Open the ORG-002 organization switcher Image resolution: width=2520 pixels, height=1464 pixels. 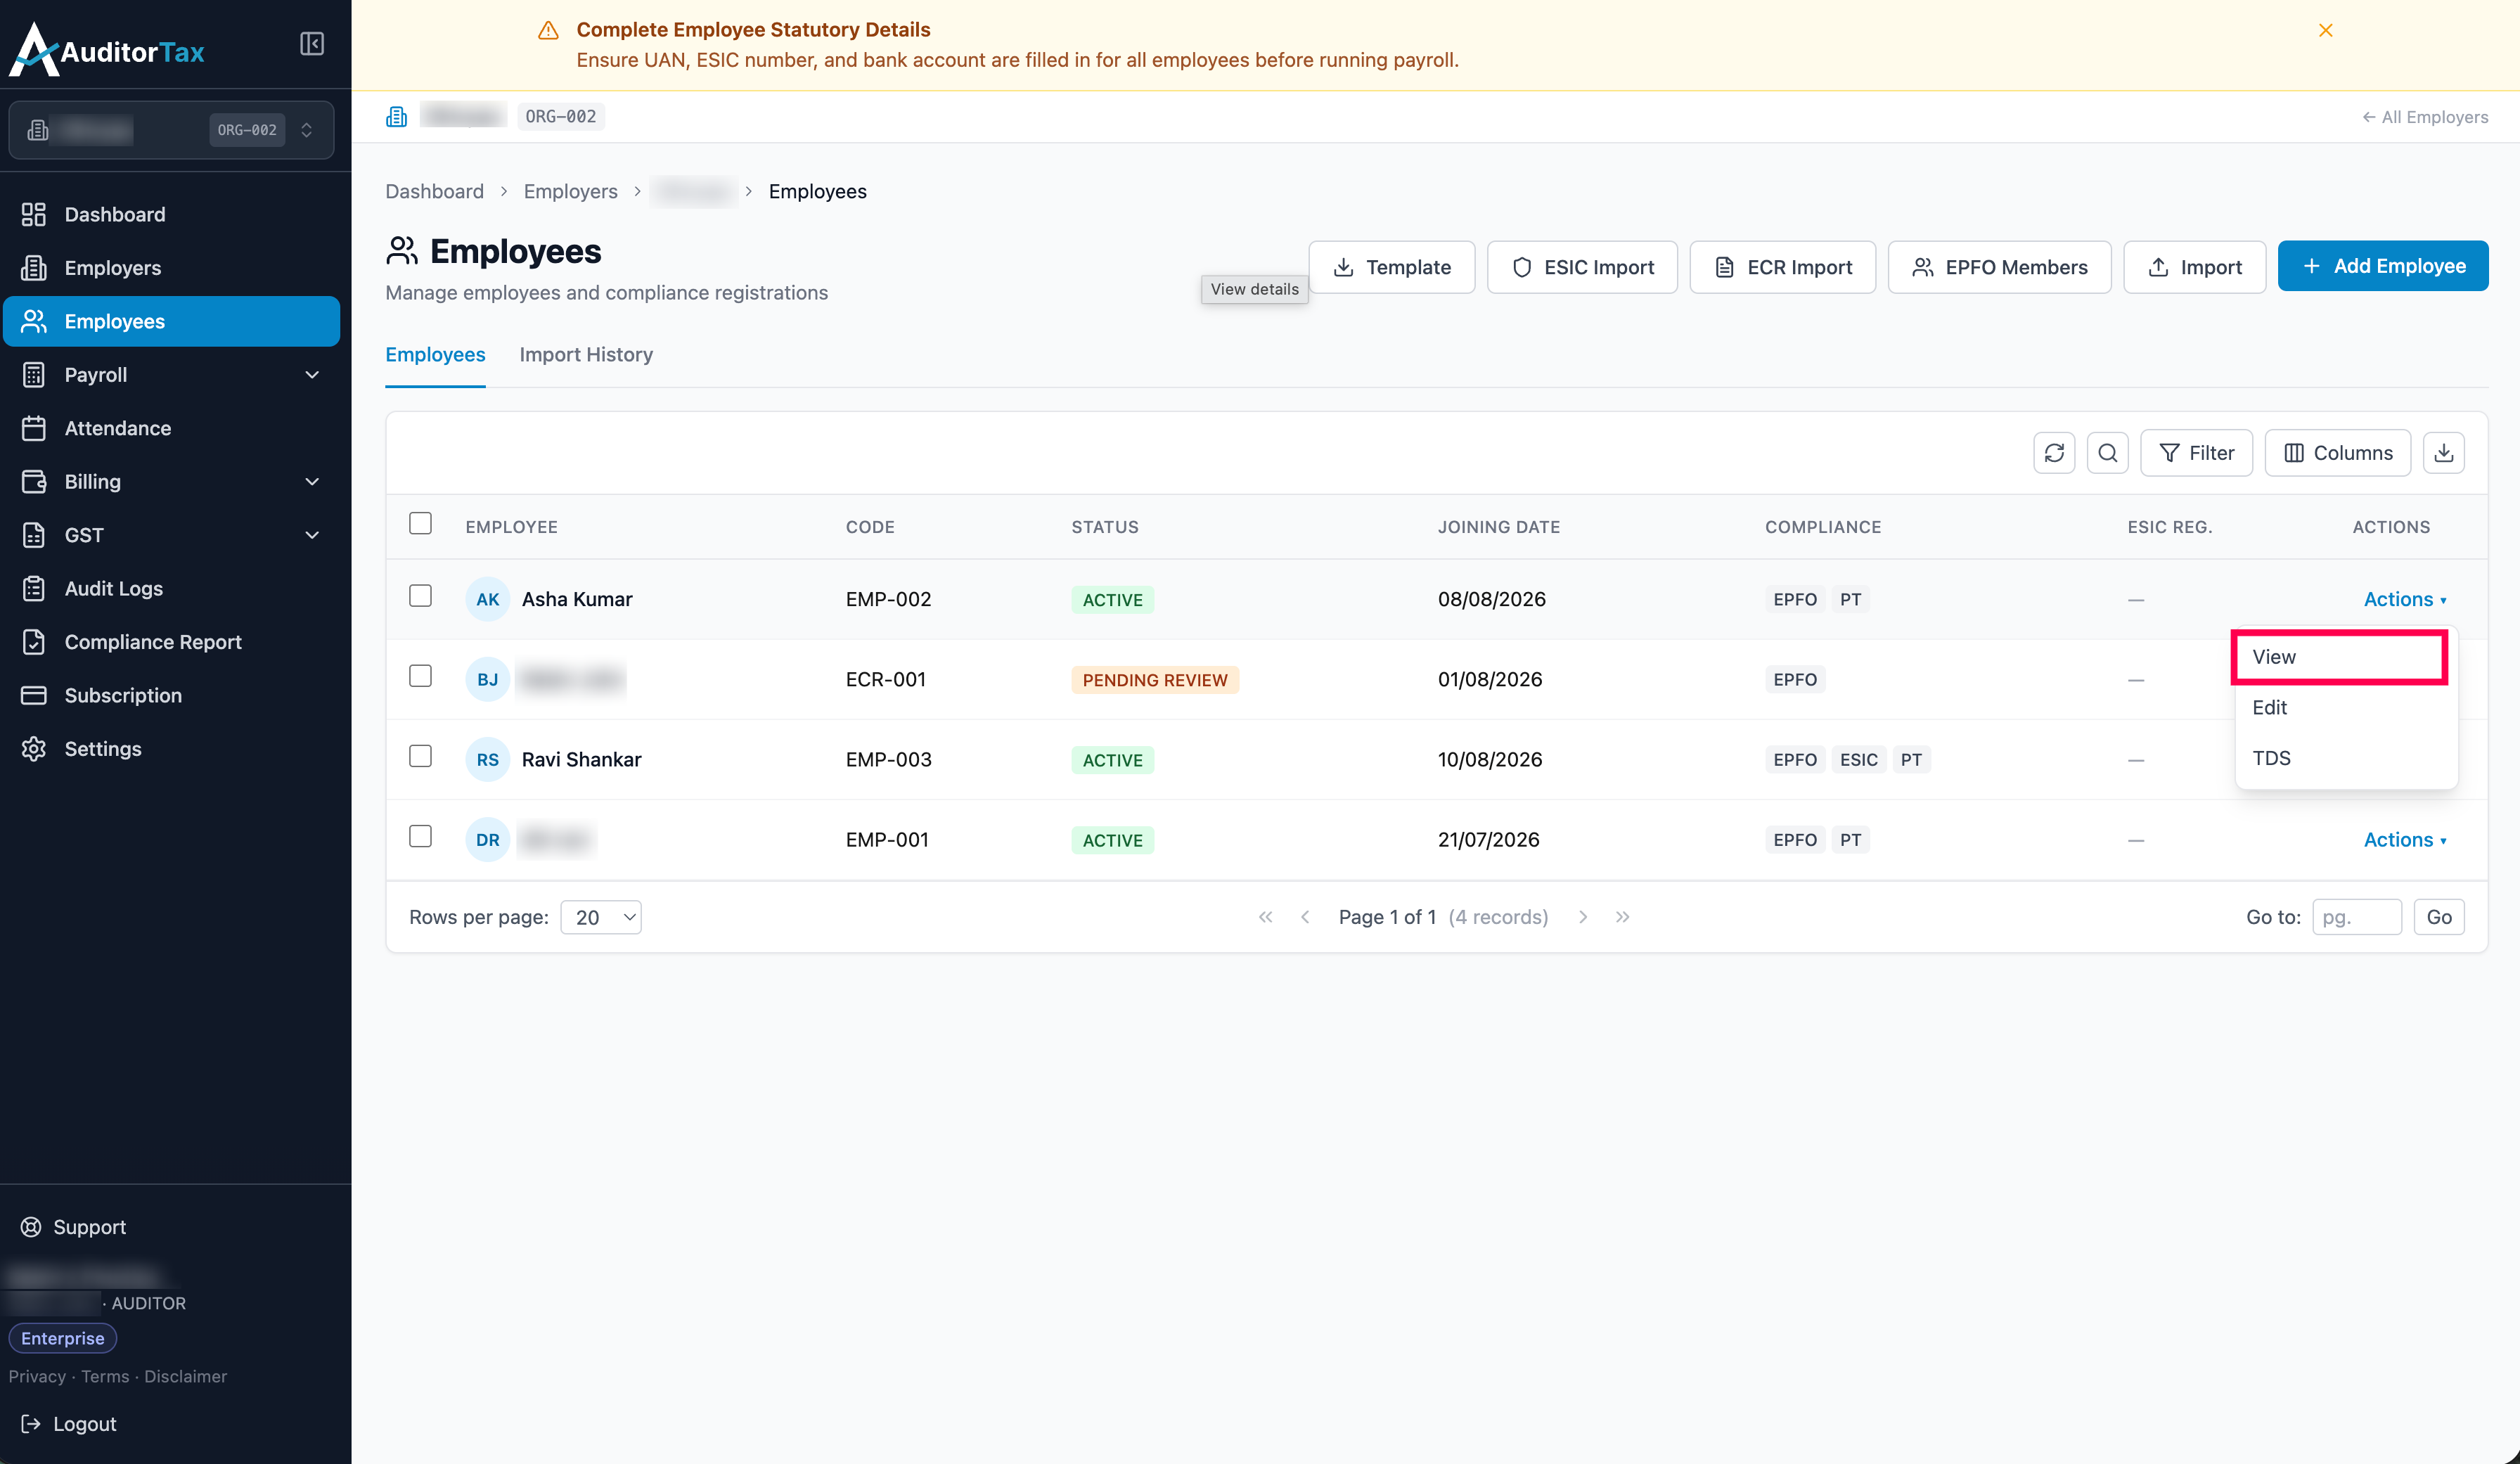(171, 130)
